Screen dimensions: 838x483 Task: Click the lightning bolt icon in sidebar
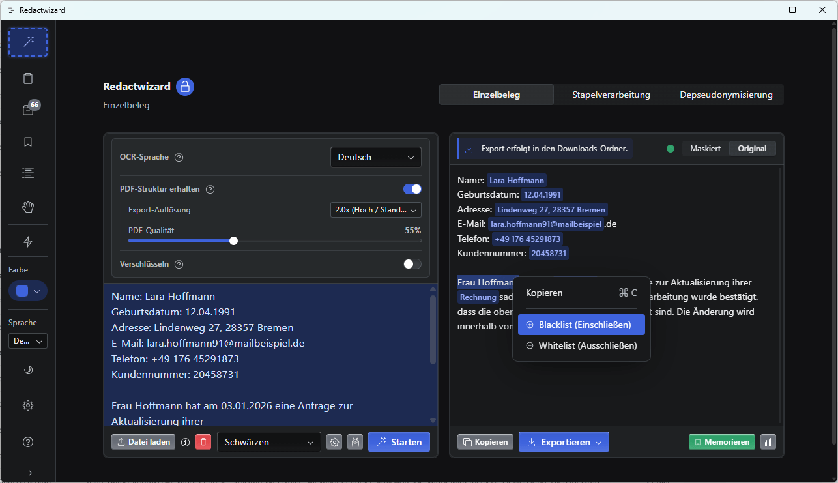(x=28, y=242)
